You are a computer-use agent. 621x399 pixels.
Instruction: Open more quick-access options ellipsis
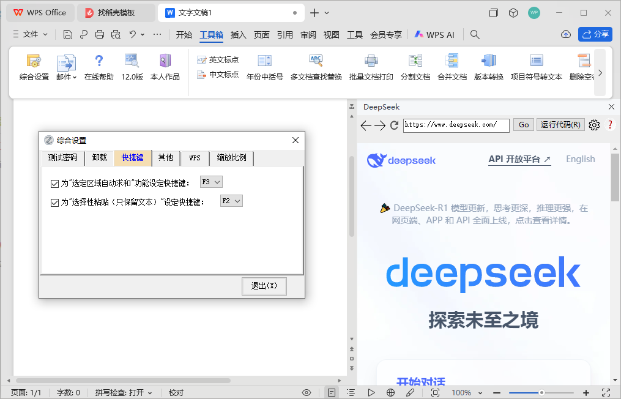157,34
